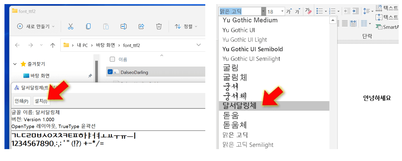
Task: Click the 즐겨찾기 star icon in sidebar
Action: (23, 64)
